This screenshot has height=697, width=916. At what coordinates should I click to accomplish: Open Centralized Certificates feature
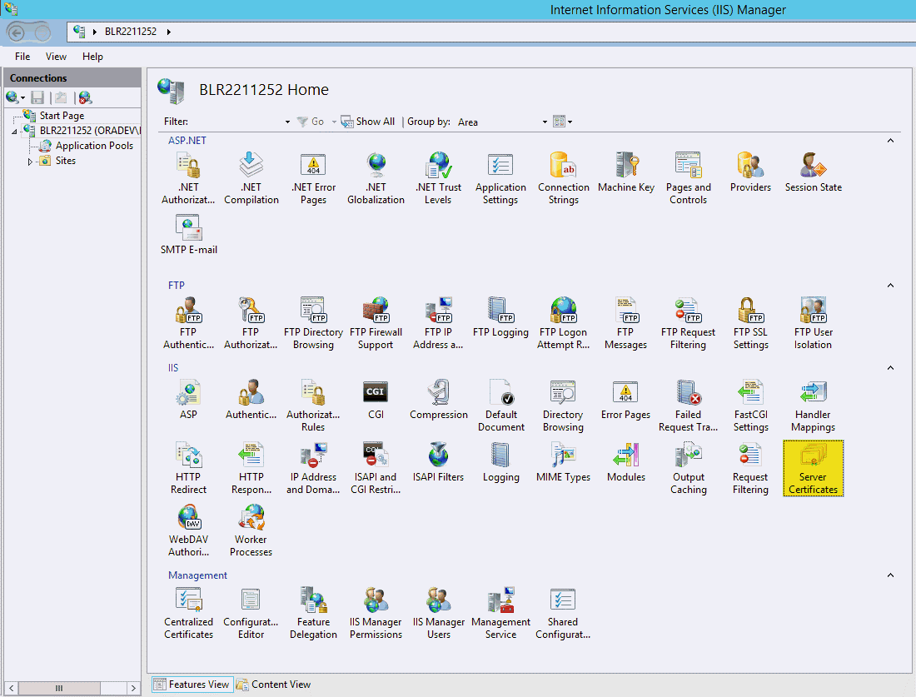point(189,613)
